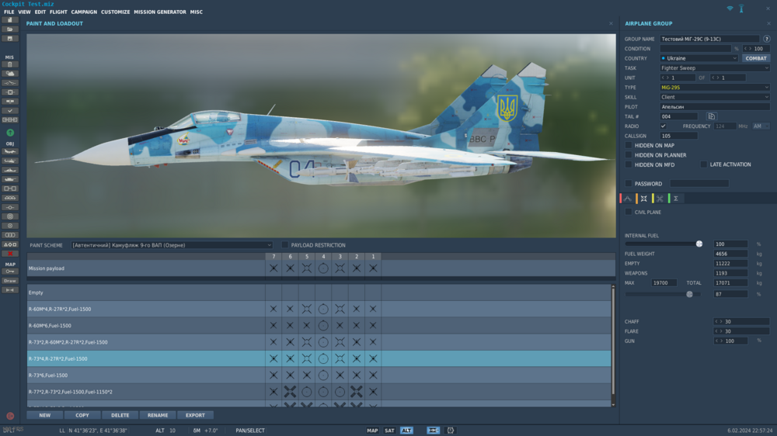Click the Flare count stepper arrows
The image size is (777, 436).
(719, 331)
